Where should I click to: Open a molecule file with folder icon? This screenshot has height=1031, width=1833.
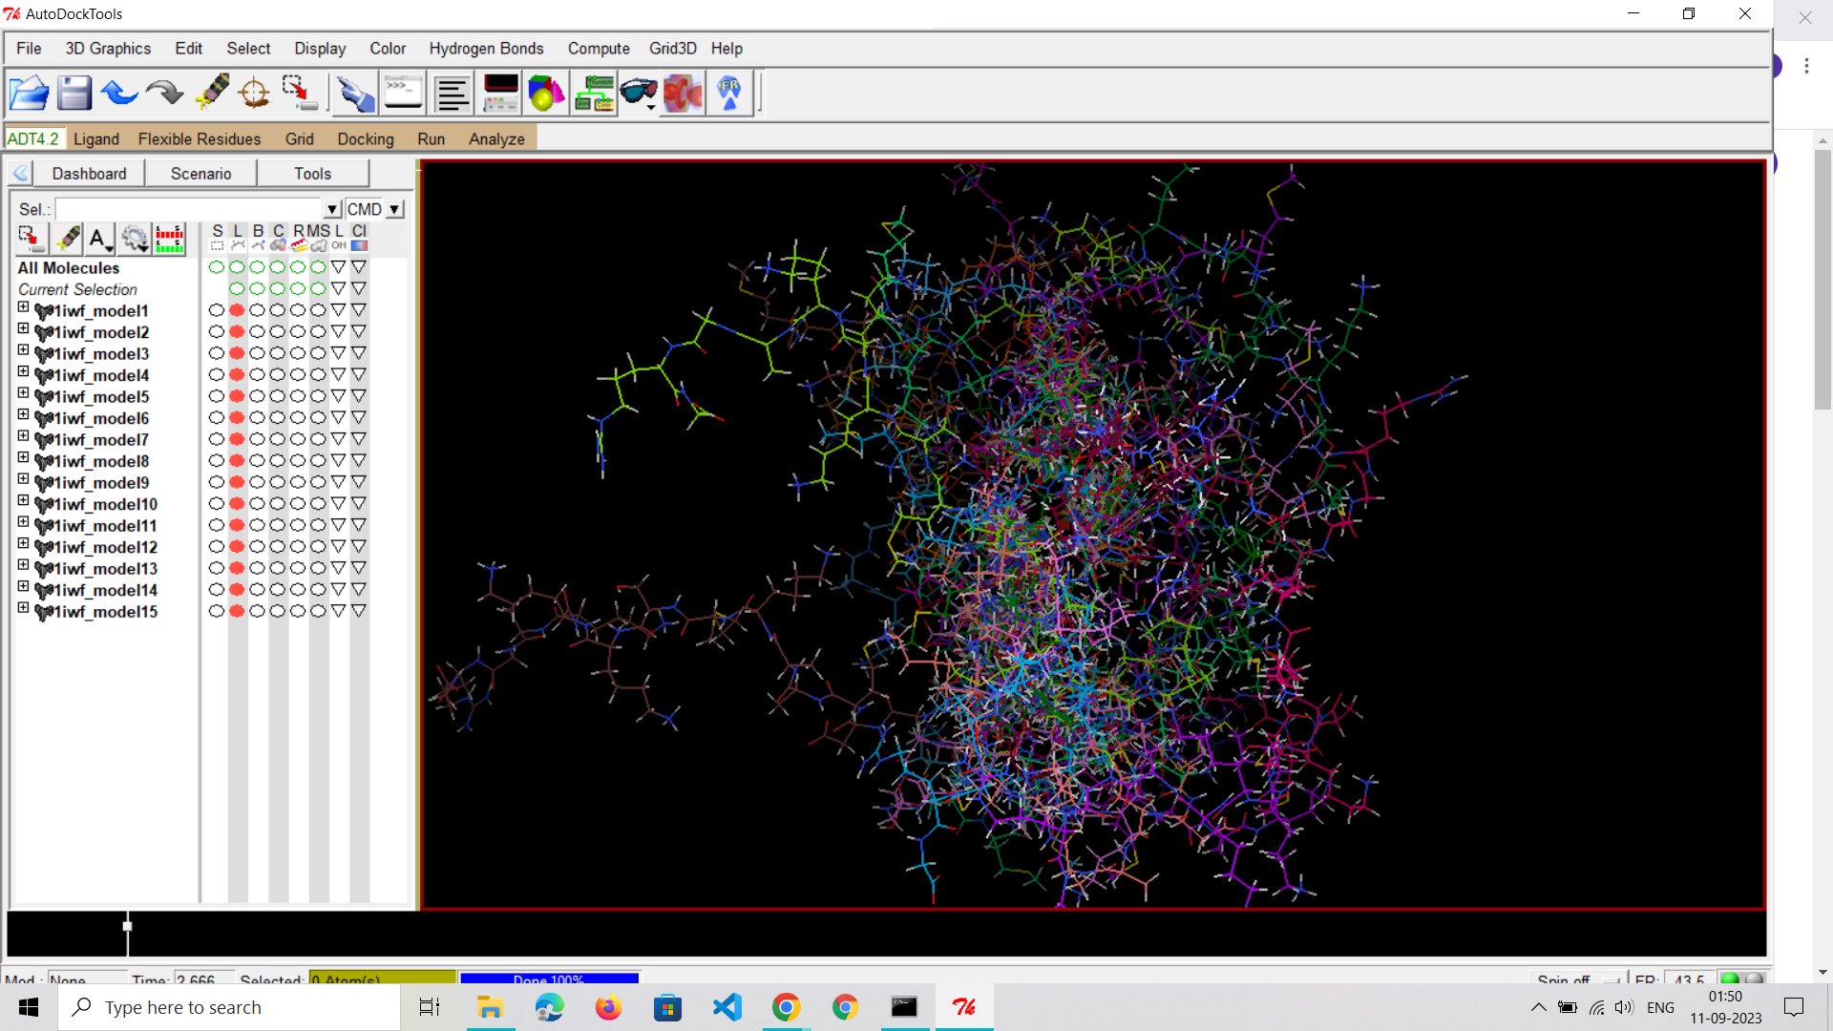[x=29, y=94]
